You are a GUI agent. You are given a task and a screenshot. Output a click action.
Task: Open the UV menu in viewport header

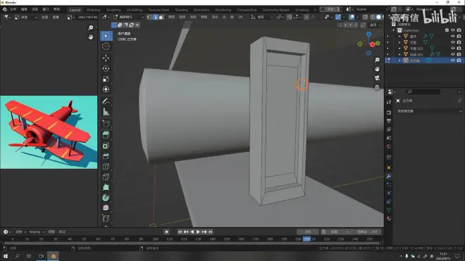240,17
